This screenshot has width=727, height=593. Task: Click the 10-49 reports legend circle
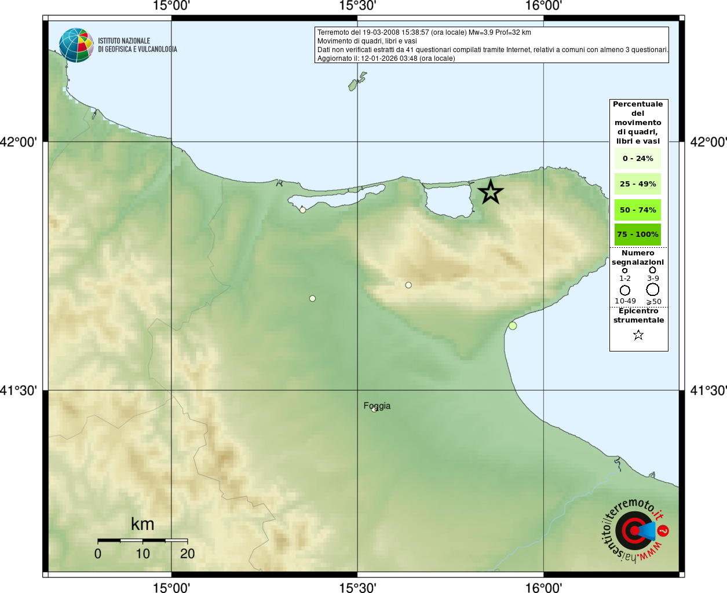[x=625, y=290]
